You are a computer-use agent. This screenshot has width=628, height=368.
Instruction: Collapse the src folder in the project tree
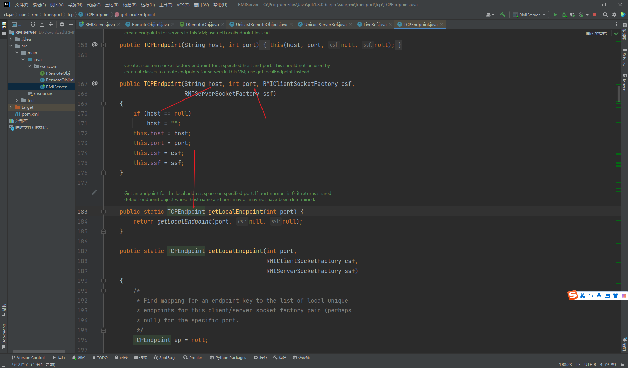[11, 46]
